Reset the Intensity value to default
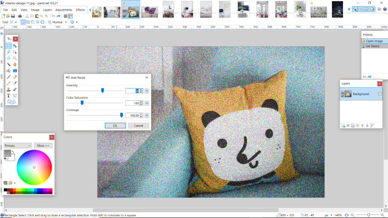Screen dimensions: 388x218 pos(147,91)
